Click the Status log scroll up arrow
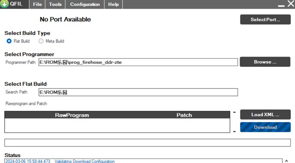 [286, 161]
